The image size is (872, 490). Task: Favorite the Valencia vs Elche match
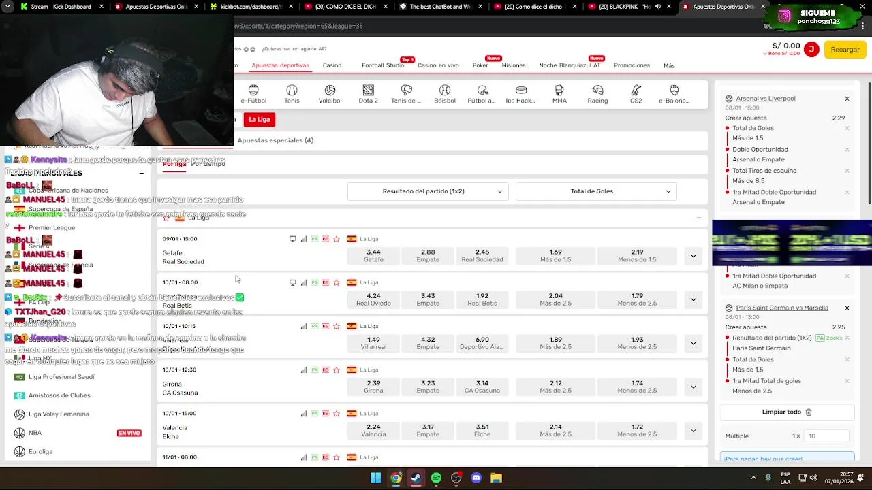(337, 413)
